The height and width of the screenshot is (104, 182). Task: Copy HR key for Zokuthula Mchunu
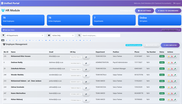pos(86,69)
